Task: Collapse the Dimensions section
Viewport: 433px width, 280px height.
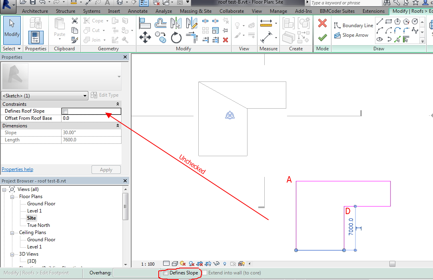Action: point(118,125)
